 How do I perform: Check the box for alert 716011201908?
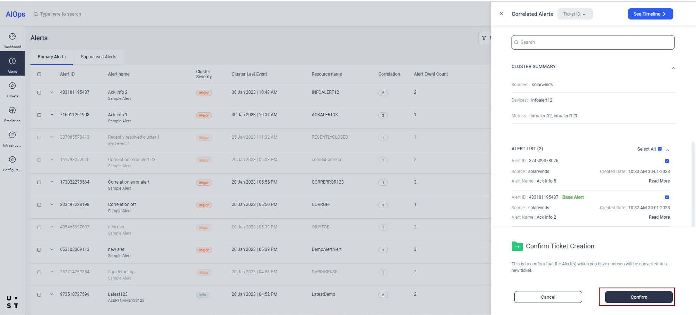pos(39,115)
